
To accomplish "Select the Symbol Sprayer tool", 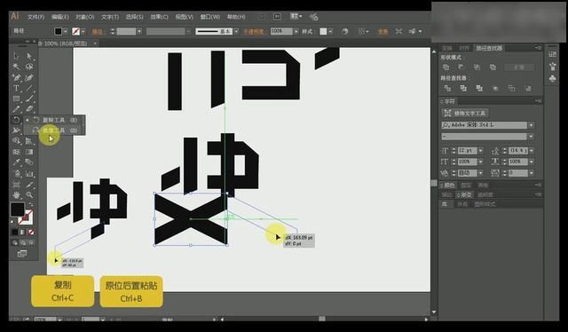I will [17, 174].
